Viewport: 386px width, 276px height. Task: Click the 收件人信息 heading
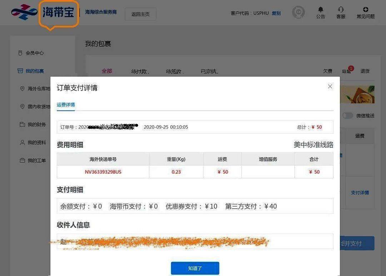[73, 225]
